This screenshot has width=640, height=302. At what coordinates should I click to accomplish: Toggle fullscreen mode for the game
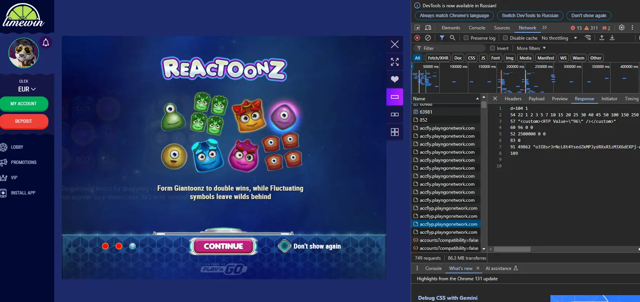click(395, 62)
